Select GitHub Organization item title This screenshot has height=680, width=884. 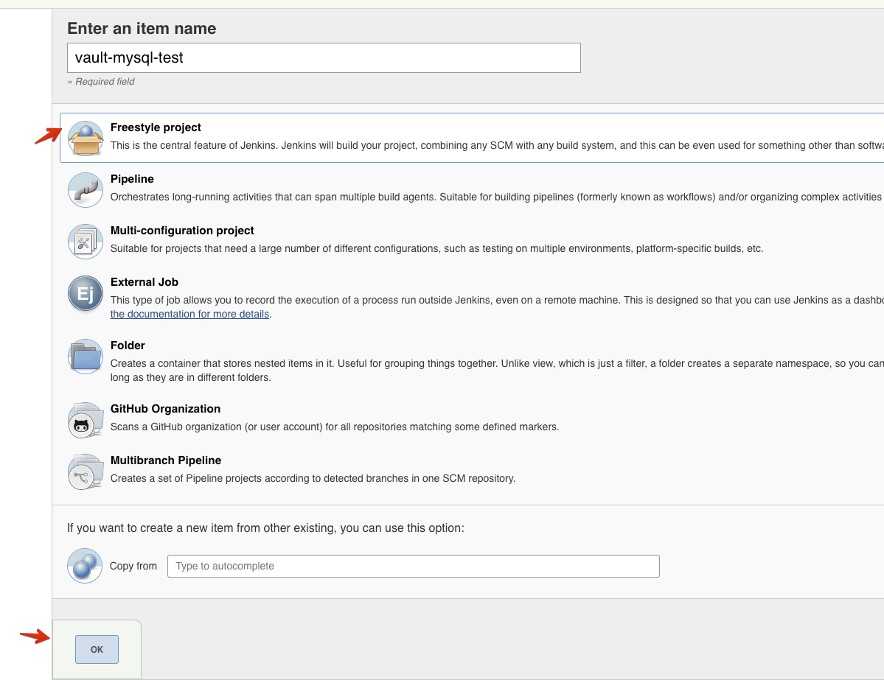click(165, 409)
